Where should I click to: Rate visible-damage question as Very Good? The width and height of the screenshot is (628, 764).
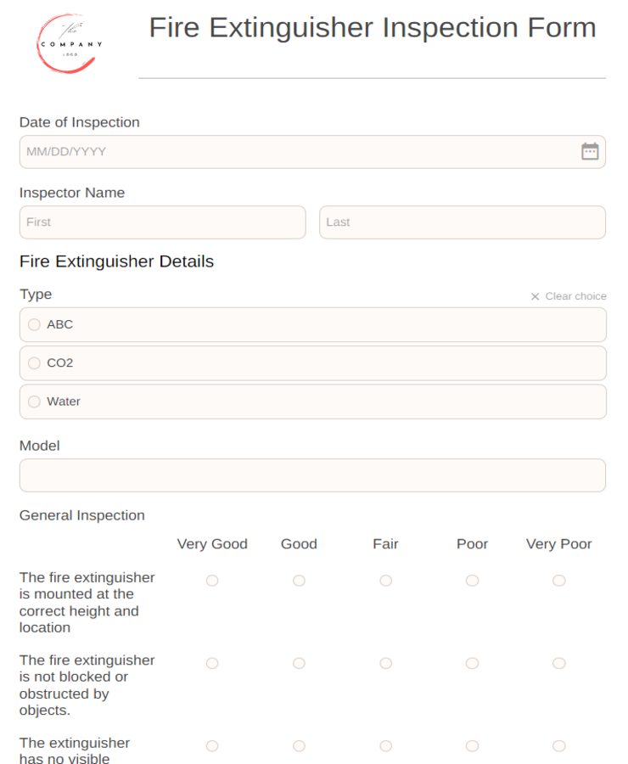point(212,745)
